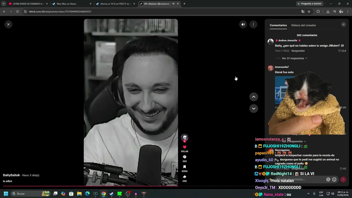Switch ESP LAA keyboard language

321,194
